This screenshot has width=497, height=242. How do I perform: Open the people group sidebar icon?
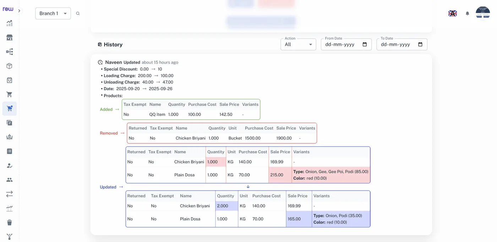pyautogui.click(x=10, y=180)
